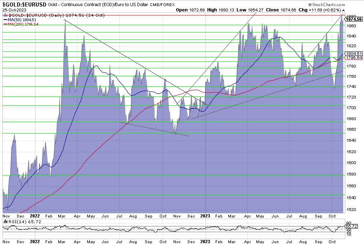
Task: Click the 1804.51 MA value tag
Action: 354,53
